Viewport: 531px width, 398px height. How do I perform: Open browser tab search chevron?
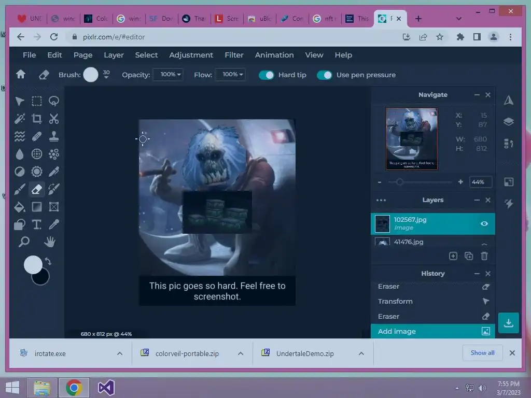458,19
